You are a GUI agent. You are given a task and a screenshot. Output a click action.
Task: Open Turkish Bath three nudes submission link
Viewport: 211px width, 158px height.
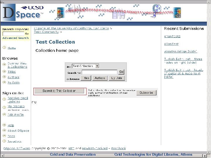183,61
